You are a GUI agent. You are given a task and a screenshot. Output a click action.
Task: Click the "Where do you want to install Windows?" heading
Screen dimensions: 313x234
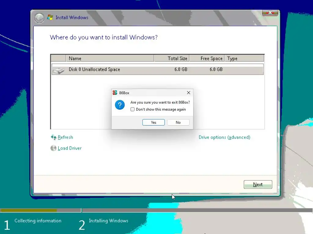tap(104, 37)
